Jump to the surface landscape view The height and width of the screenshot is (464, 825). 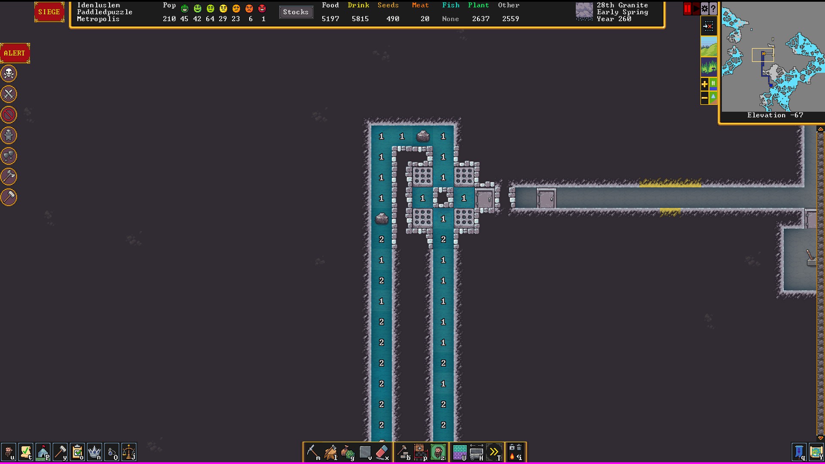click(x=709, y=47)
